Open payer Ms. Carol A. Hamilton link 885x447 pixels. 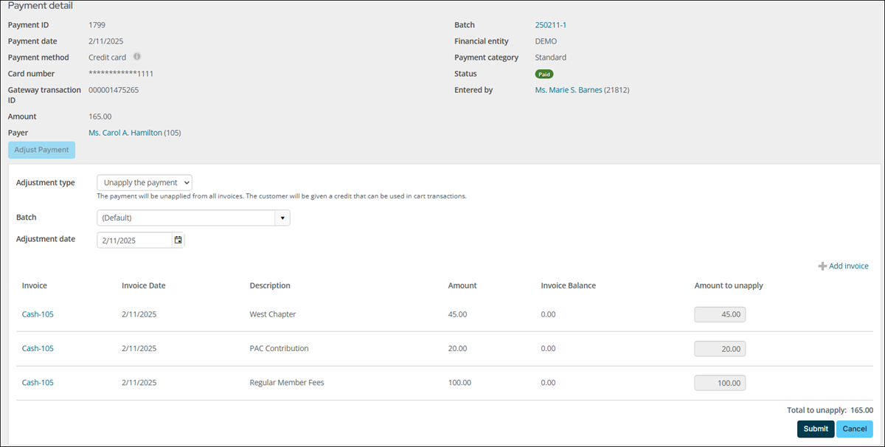click(x=125, y=133)
